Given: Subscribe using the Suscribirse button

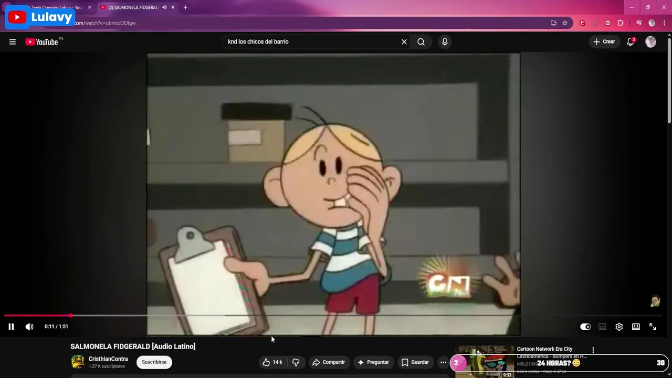Looking at the screenshot, I should pos(154,362).
